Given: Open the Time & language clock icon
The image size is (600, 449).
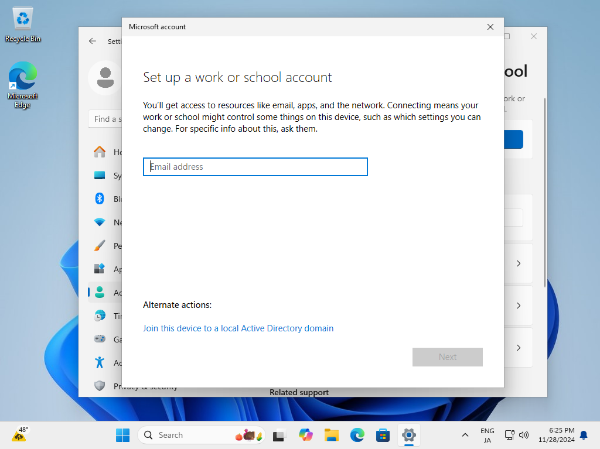Looking at the screenshot, I should click(x=100, y=316).
